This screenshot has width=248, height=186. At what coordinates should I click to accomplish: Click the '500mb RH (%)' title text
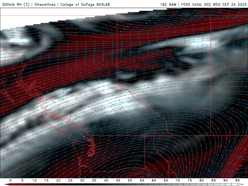(x=16, y=4)
